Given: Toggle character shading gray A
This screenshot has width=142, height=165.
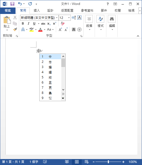Looking at the screenshot, I should click(x=74, y=29).
